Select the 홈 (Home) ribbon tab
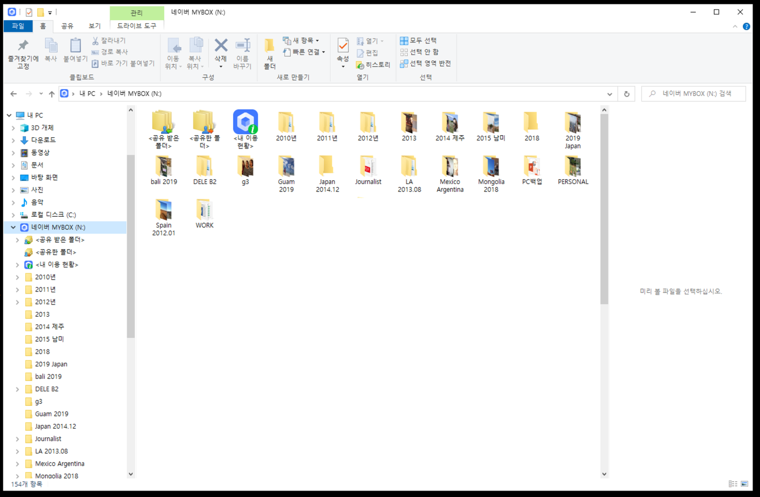Viewport: 760px width, 497px height. [x=43, y=26]
